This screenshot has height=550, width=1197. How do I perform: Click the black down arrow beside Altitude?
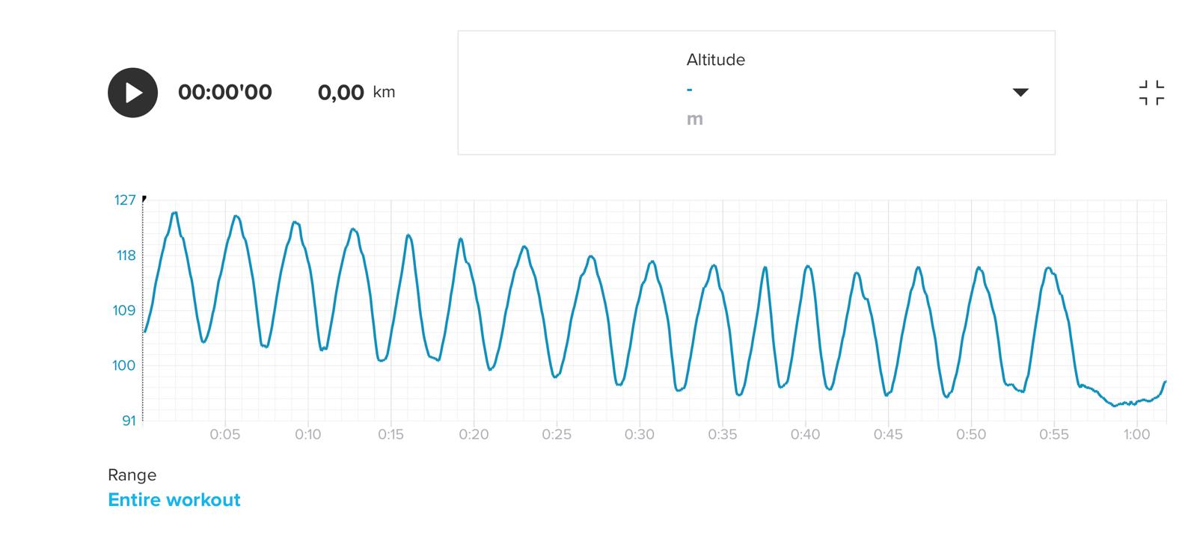(1020, 93)
